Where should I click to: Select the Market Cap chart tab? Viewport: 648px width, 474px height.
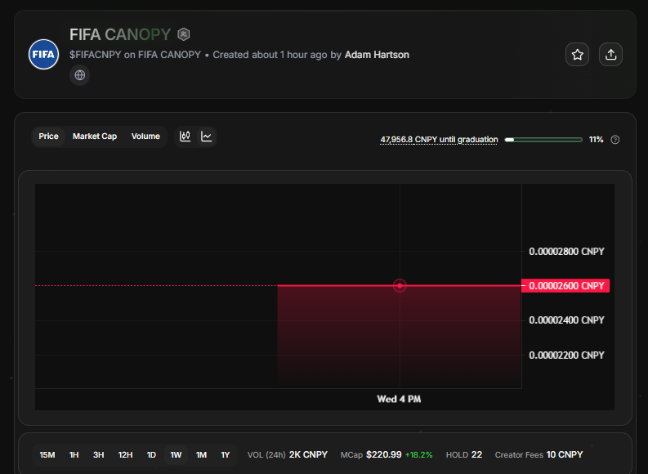(x=95, y=136)
